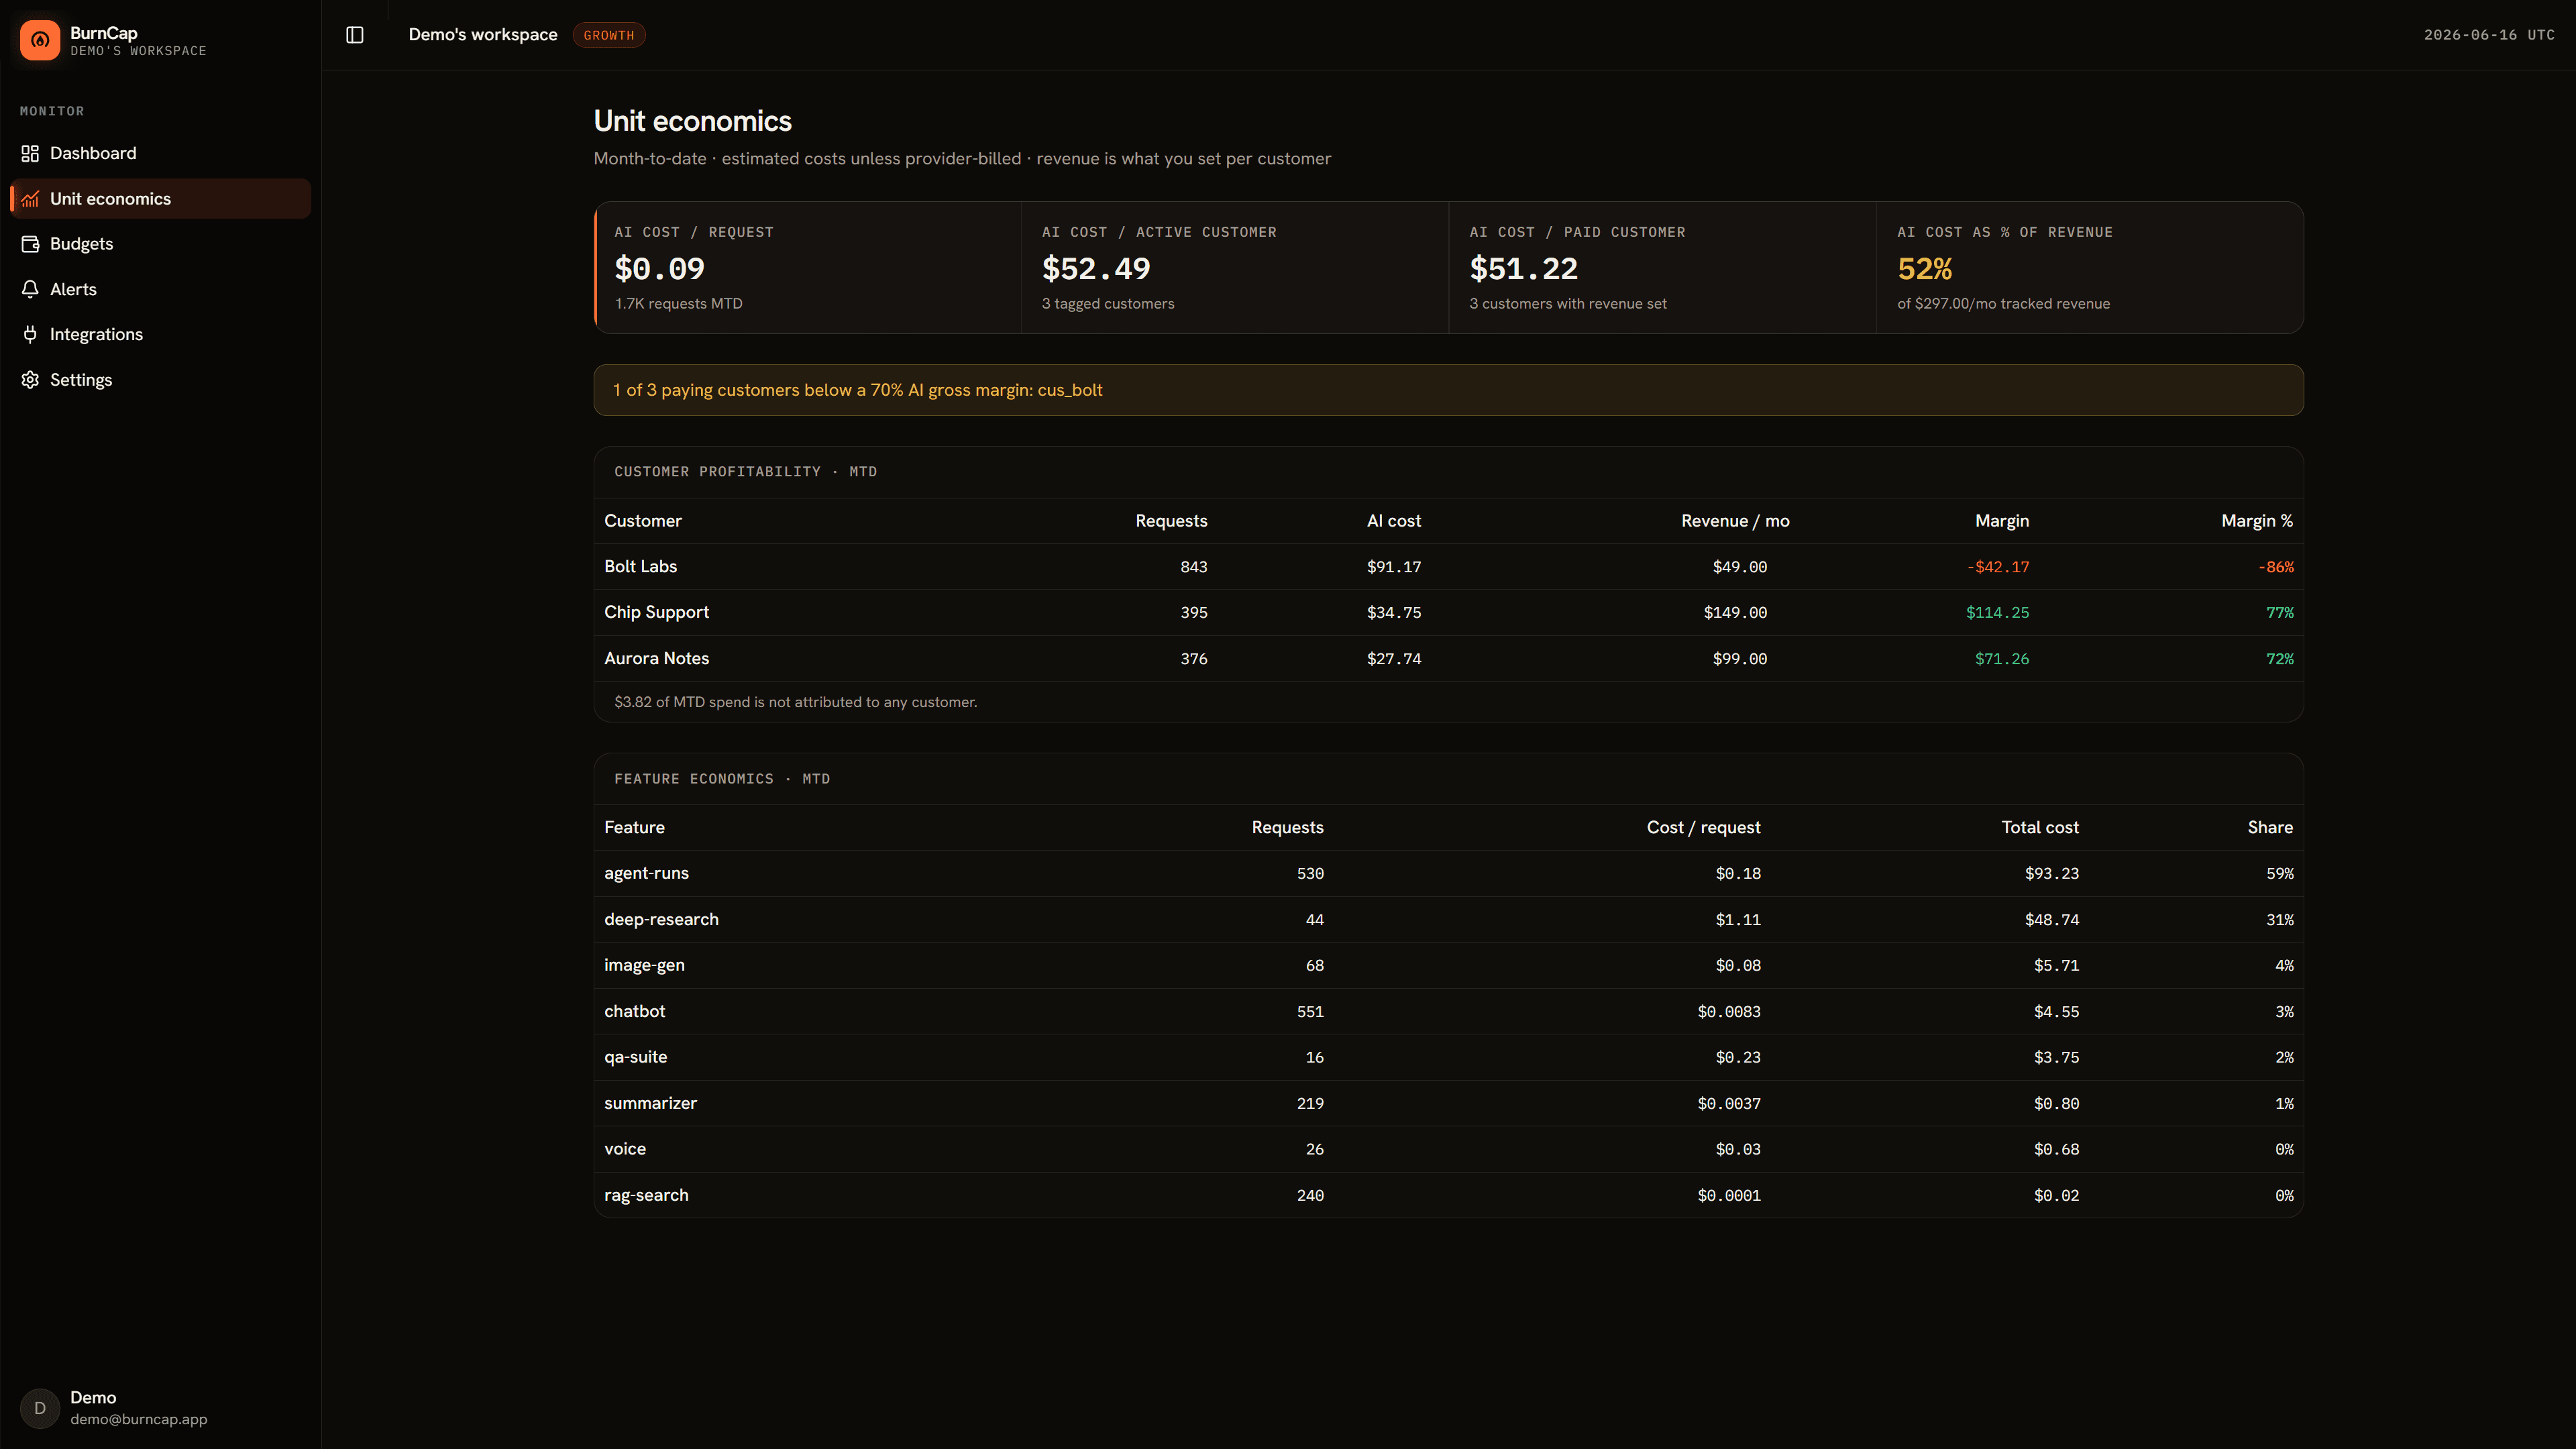The image size is (2576, 1449).
Task: Click the Cost / request column header
Action: [1703, 827]
